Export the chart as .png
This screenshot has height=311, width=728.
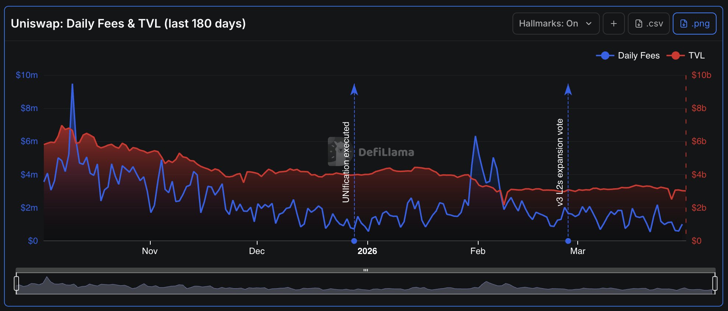click(694, 24)
